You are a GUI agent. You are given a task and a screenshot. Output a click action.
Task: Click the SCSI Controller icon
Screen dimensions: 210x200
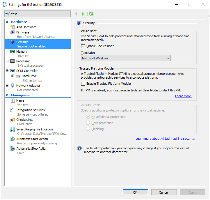(x=13, y=71)
